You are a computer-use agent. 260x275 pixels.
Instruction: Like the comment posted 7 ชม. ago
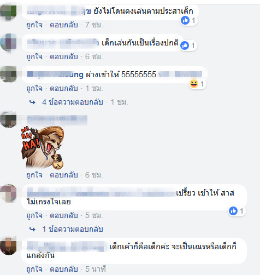pos(34,25)
